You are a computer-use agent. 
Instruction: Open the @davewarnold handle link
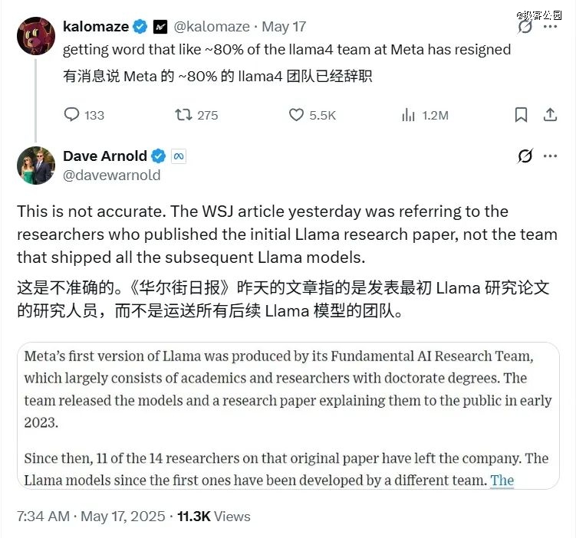[x=112, y=176]
